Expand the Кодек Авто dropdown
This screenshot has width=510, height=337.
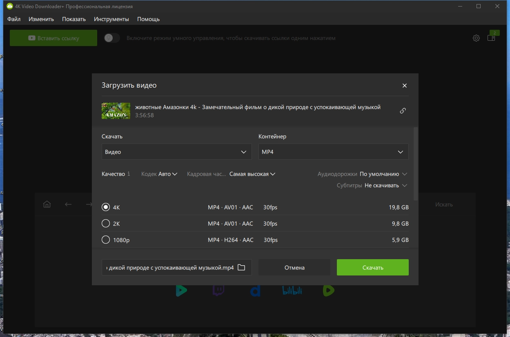tap(168, 174)
